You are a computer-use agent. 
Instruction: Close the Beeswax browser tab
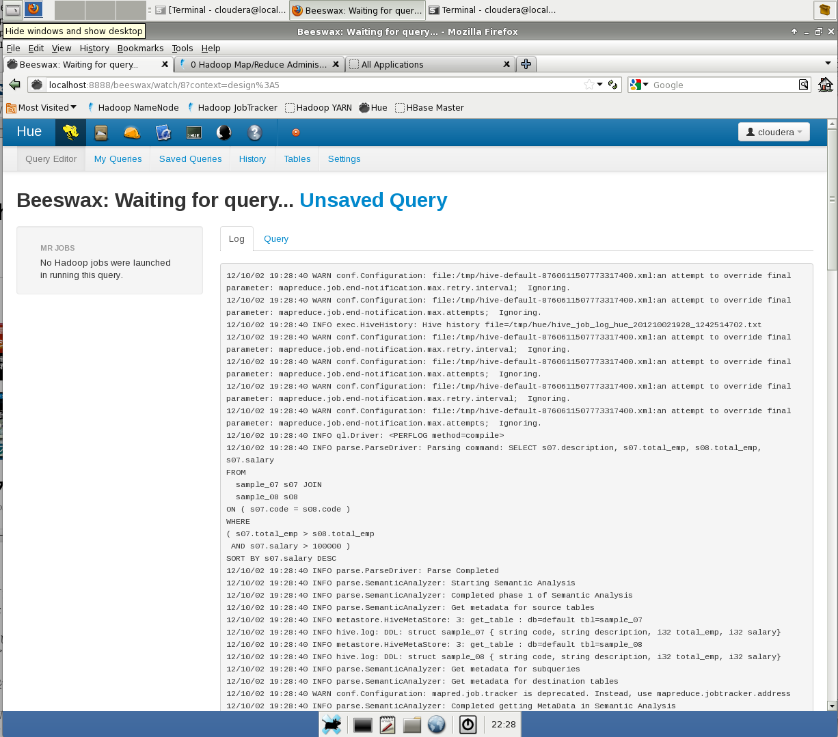point(165,64)
